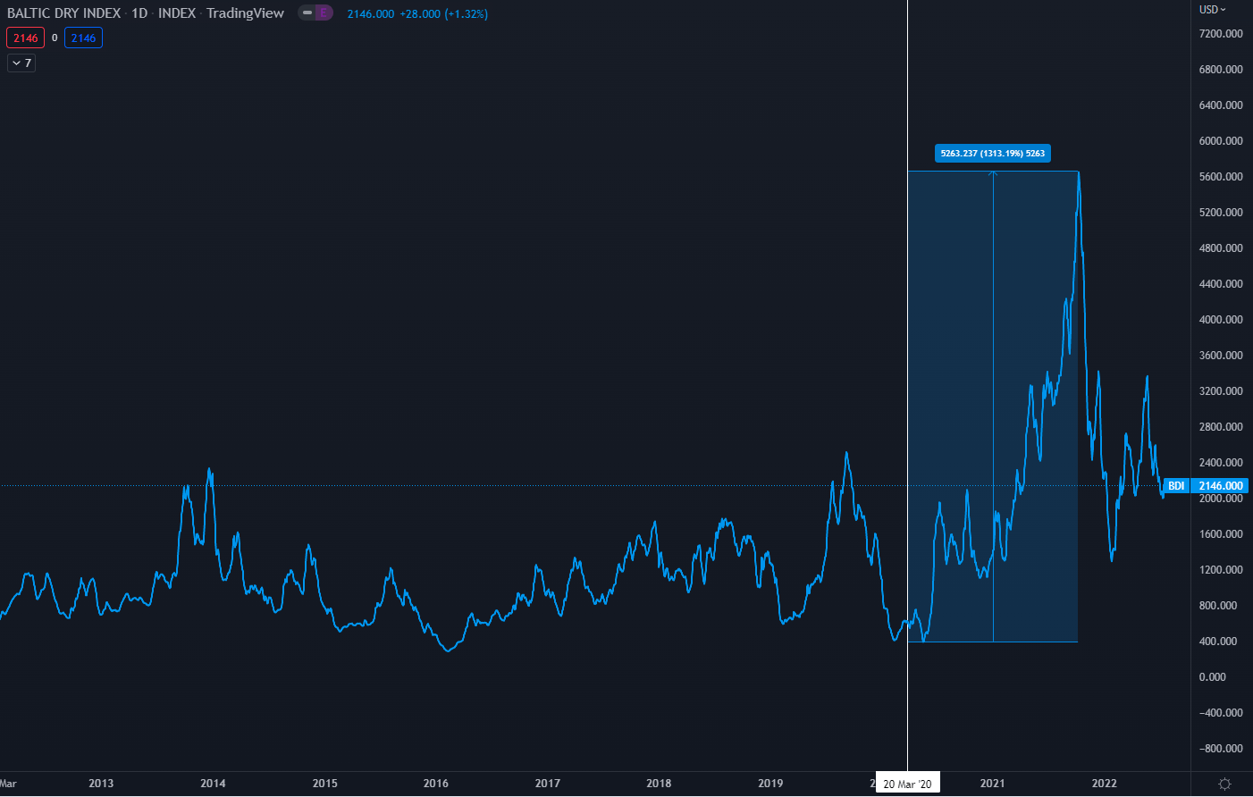Open the USD currency dropdown
The width and height of the screenshot is (1253, 797).
(x=1212, y=10)
